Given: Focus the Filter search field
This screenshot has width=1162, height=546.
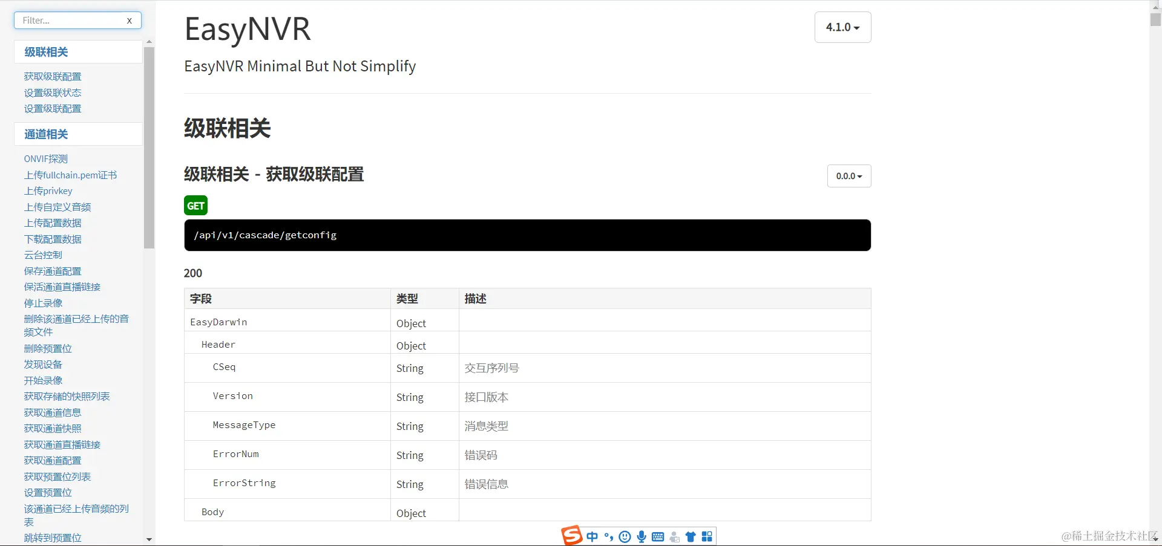Looking at the screenshot, I should pos(77,21).
